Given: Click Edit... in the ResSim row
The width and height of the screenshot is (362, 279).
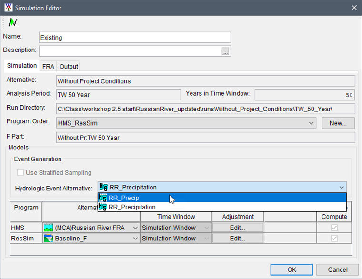Looking at the screenshot, I should [x=238, y=239].
